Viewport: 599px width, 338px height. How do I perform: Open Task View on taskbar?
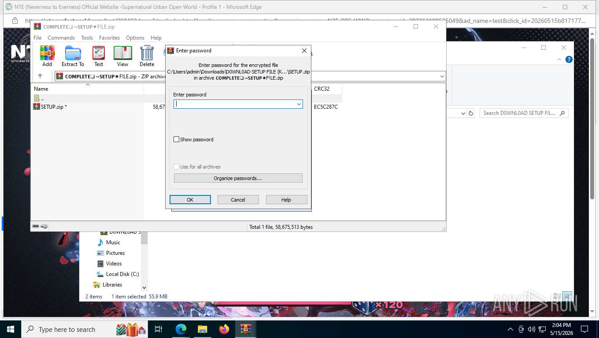pyautogui.click(x=159, y=329)
